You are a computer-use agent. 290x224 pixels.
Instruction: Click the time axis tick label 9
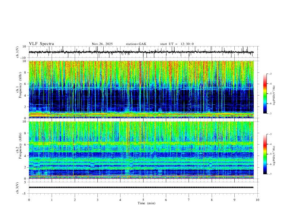(234, 200)
